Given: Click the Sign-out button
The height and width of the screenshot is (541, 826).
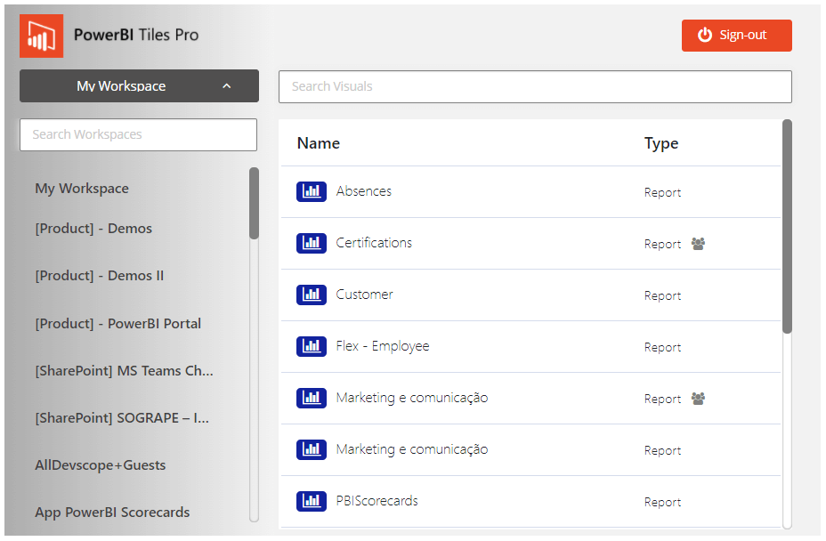Looking at the screenshot, I should point(736,36).
